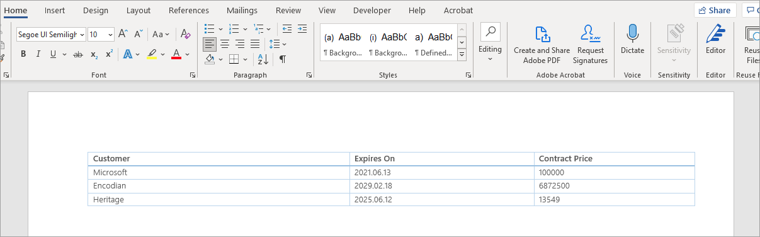Apply the (i) Background style
This screenshot has width=760, height=237.
click(x=389, y=43)
